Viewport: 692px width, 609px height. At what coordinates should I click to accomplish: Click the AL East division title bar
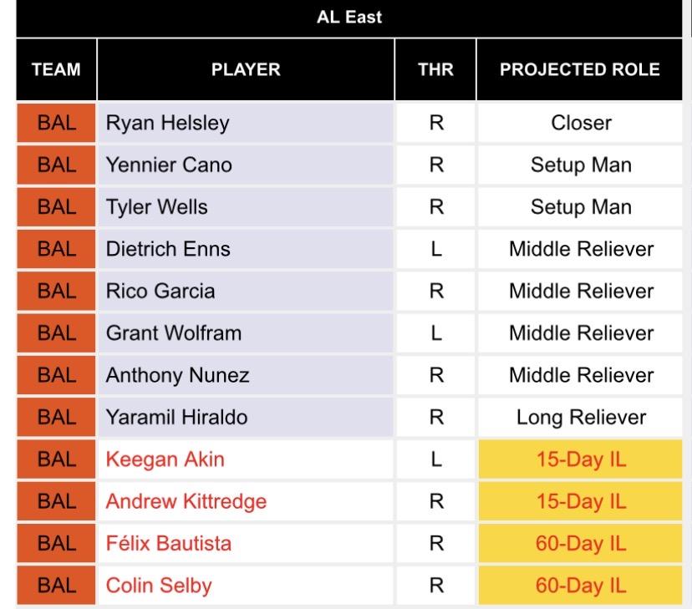coord(349,18)
